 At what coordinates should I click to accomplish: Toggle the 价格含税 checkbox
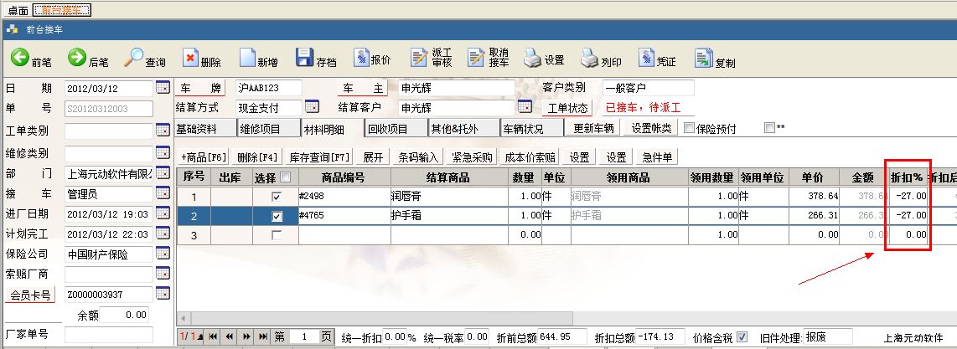742,336
